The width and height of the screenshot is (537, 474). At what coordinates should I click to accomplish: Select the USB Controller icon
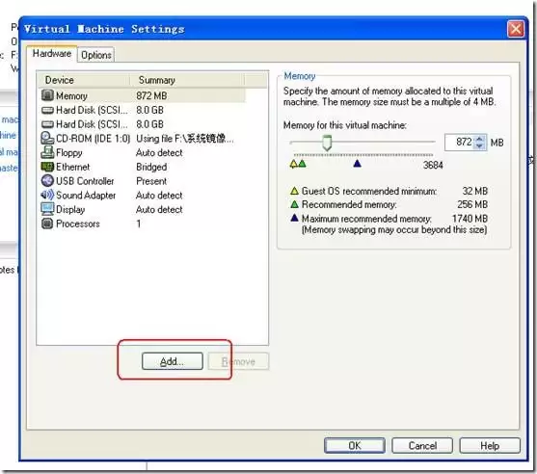tap(47, 181)
